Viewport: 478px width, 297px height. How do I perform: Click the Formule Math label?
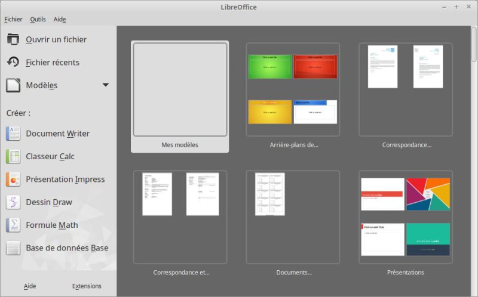52,225
